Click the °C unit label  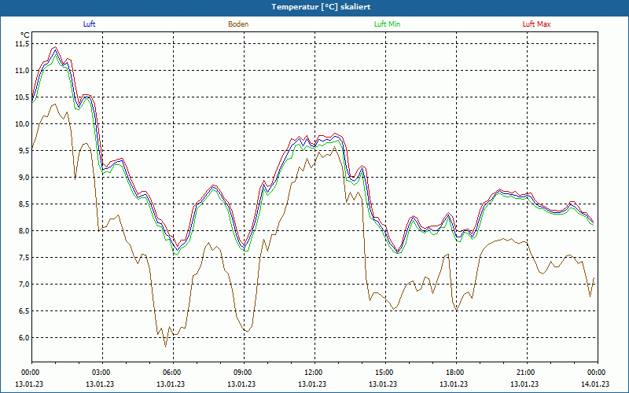[25, 35]
